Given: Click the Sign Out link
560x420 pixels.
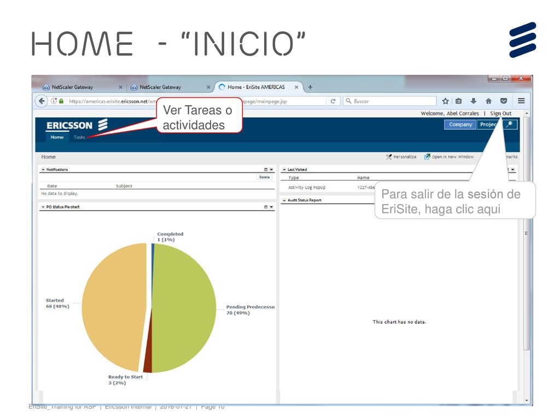Looking at the screenshot, I should (500, 113).
